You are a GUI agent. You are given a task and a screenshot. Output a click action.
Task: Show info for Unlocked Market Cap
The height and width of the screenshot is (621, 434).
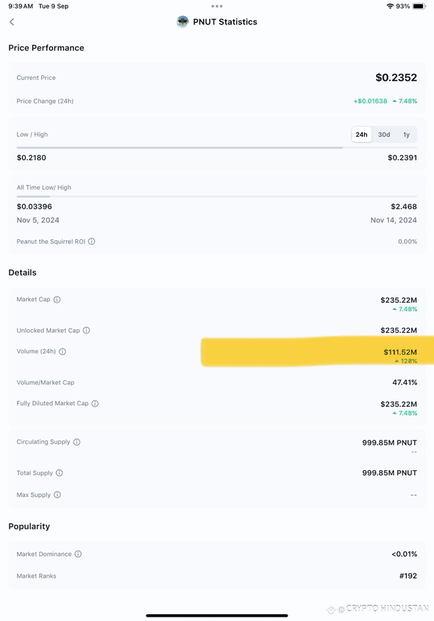[87, 330]
